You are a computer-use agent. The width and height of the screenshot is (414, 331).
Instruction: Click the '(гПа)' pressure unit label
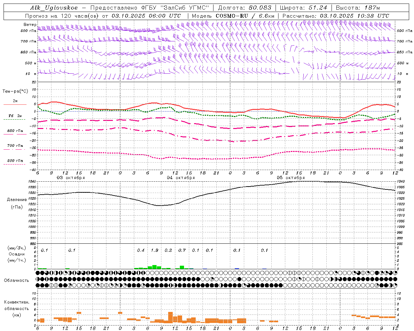[x=17, y=207]
